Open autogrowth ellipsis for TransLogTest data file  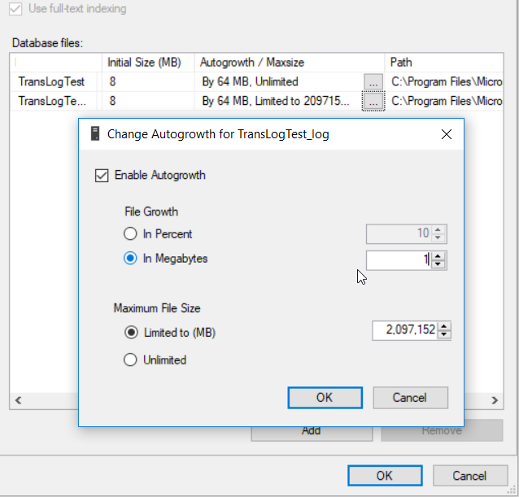click(373, 82)
